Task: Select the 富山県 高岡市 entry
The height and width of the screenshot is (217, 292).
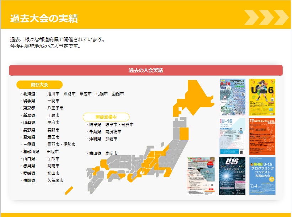Action: coord(101,153)
